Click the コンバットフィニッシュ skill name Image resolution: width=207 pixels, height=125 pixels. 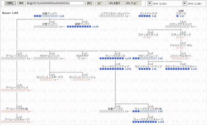(82, 77)
